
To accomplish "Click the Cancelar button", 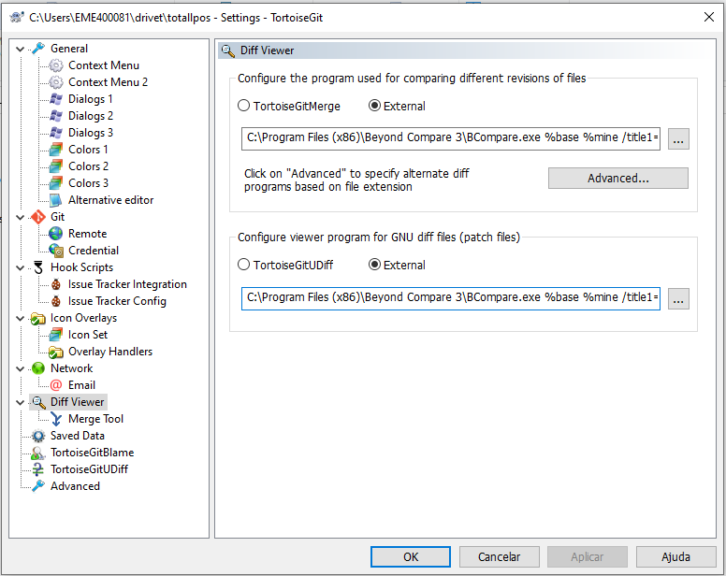I will click(x=500, y=556).
